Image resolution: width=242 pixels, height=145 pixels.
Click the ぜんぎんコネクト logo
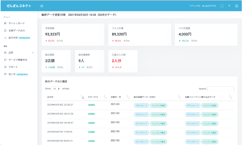point(19,6)
